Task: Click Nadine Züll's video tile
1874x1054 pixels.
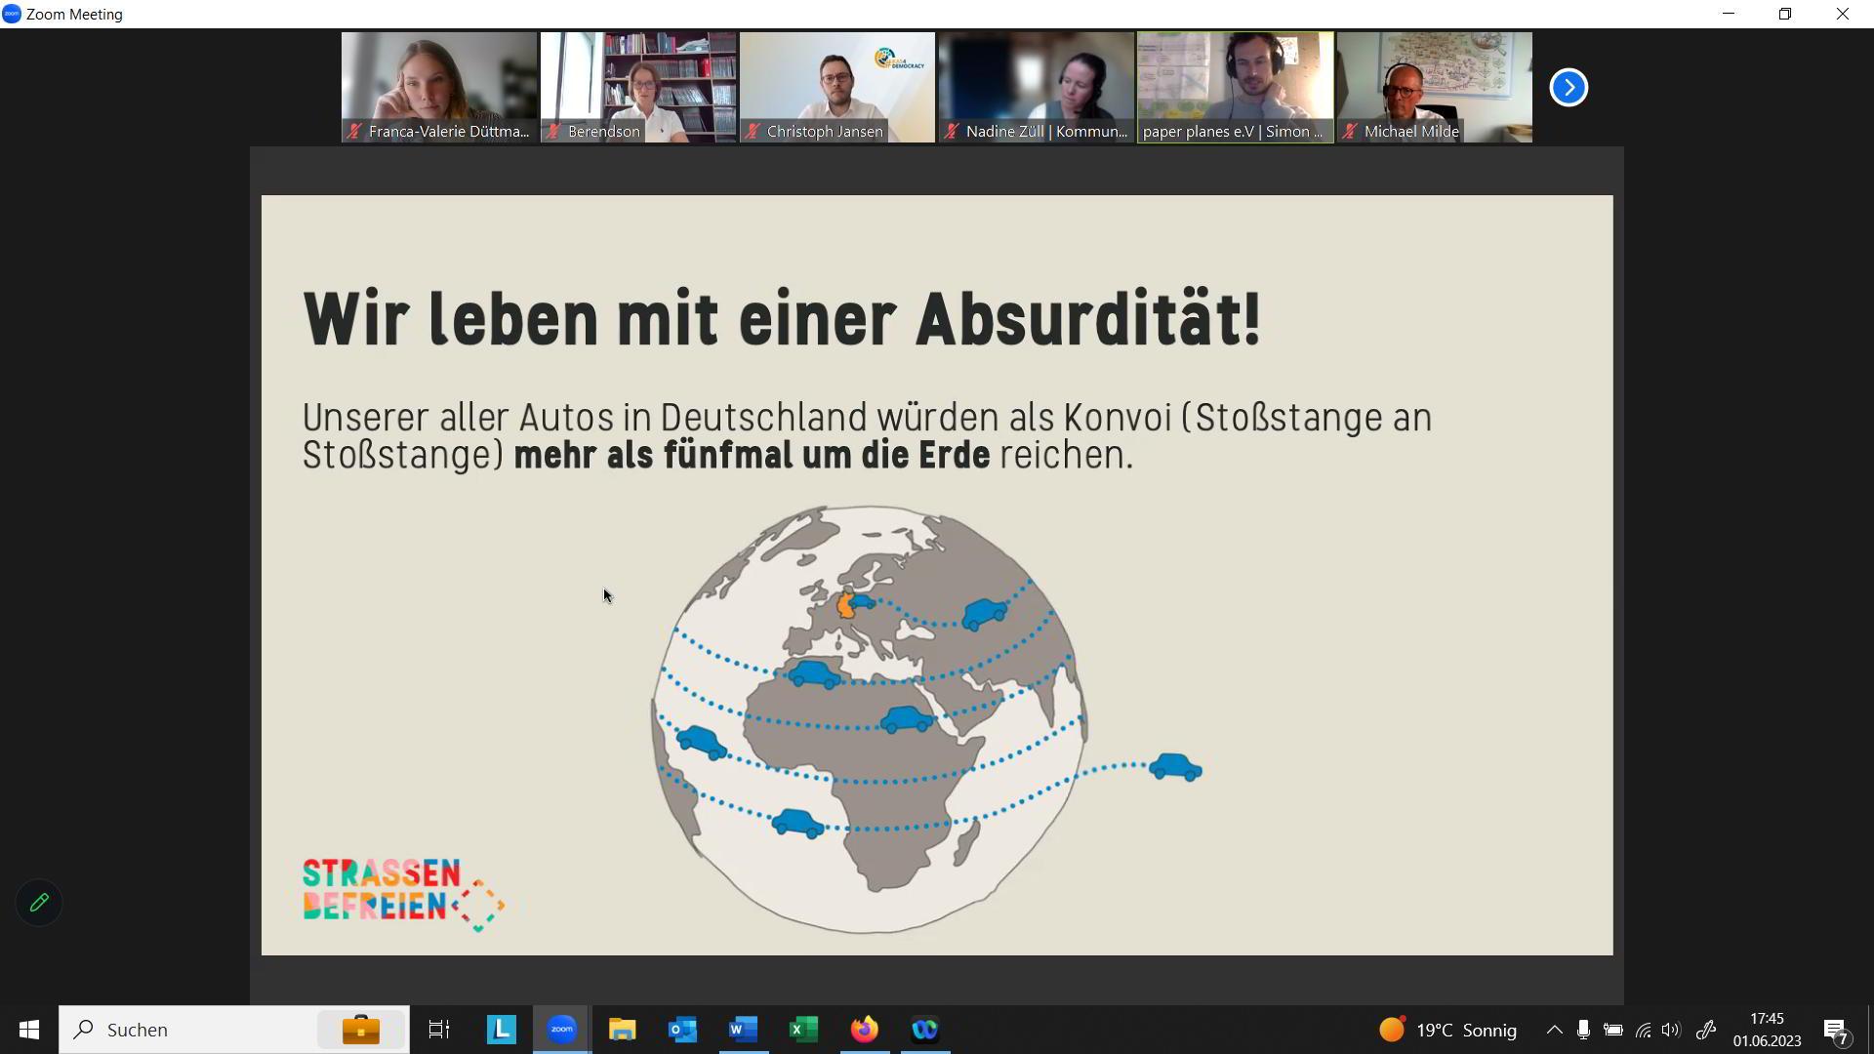Action: [x=1037, y=88]
